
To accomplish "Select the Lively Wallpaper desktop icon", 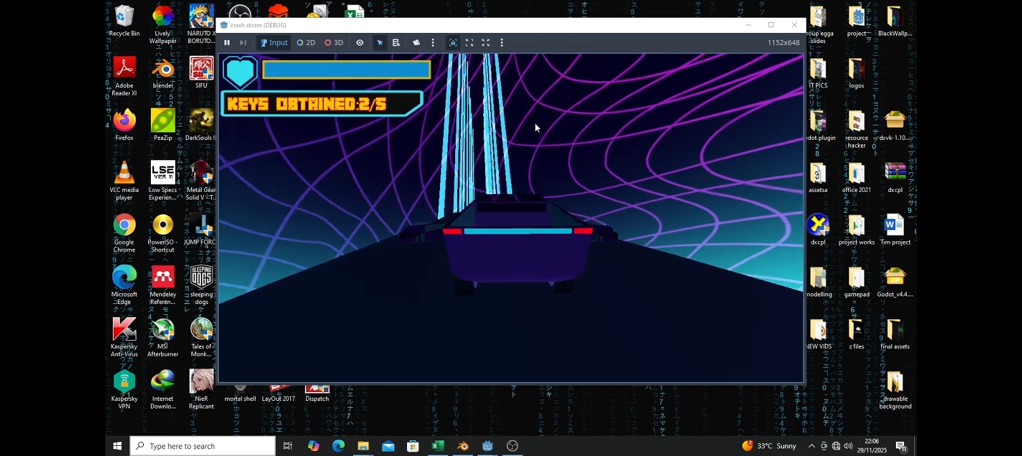I will point(163,25).
